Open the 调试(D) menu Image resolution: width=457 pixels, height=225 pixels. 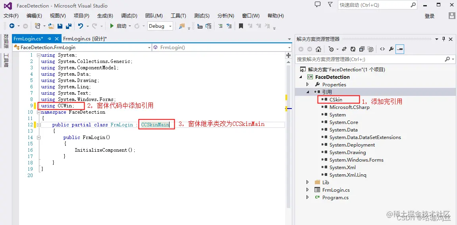[x=129, y=16]
